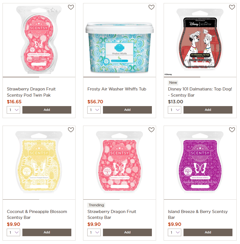View the Washer Whiffs tub product image
The width and height of the screenshot is (240, 244).
pyautogui.click(x=120, y=47)
